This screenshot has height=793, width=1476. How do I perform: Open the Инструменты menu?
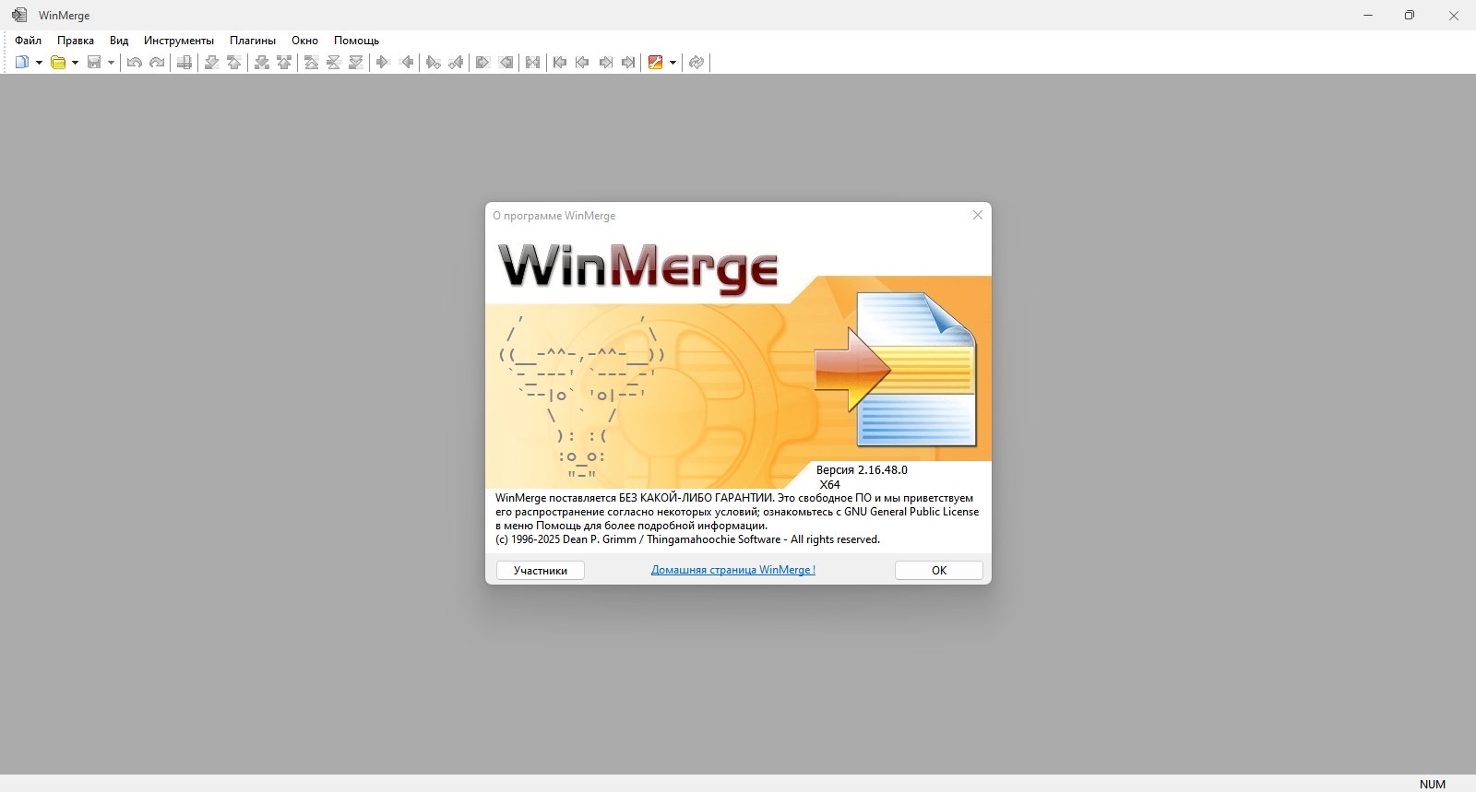178,41
